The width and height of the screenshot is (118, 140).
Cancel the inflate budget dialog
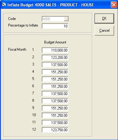[104, 30]
